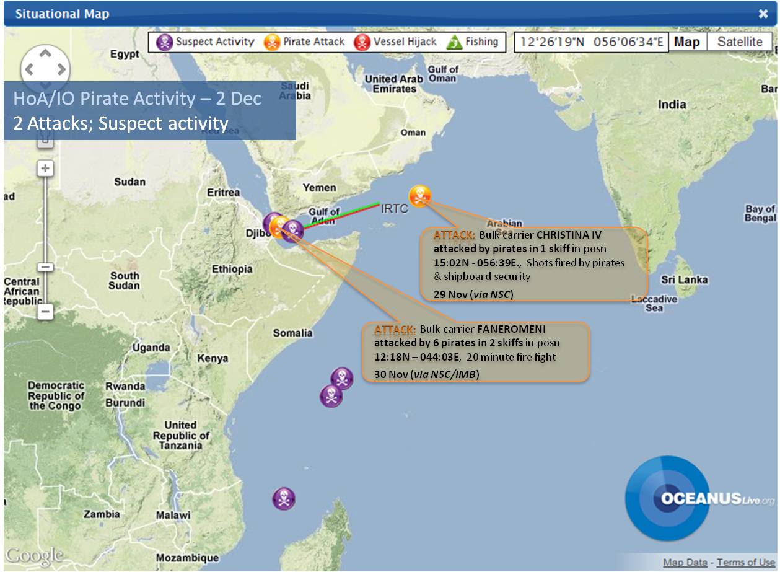
Task: Click the CHRISTINA IV attack callout
Action: point(533,264)
